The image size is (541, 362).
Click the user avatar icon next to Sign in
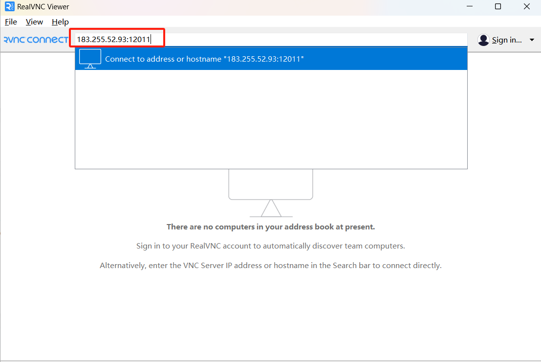tap(483, 40)
